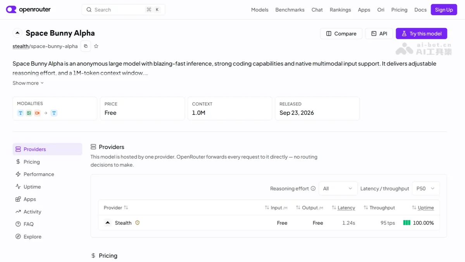Go to Uptime in the sidebar
Image resolution: width=465 pixels, height=262 pixels.
coord(47,187)
